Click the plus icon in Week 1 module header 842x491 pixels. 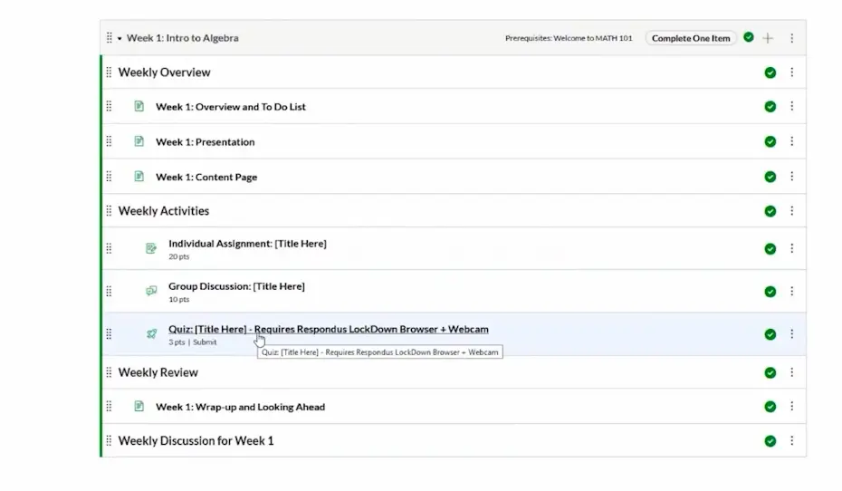768,38
